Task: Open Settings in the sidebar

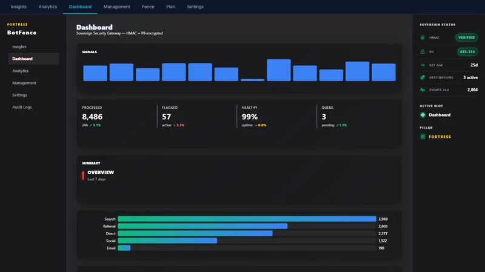Action: (x=33, y=95)
